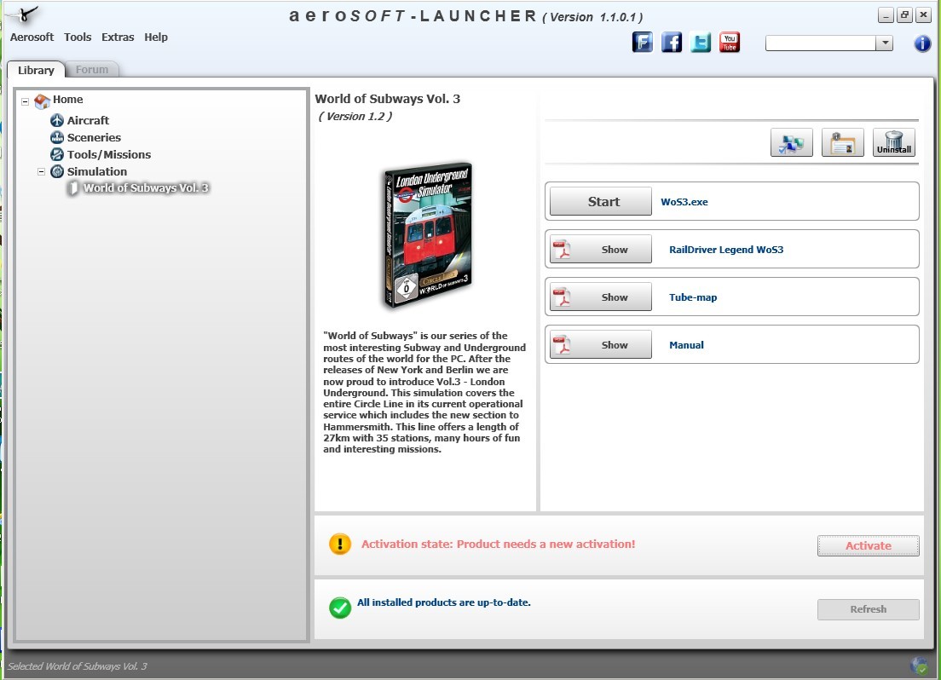The image size is (941, 680).
Task: Click the World of Subways box icon
Action: pos(73,188)
